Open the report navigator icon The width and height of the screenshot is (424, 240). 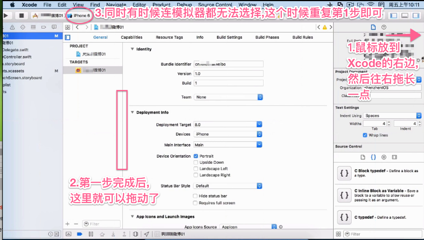(54, 27)
